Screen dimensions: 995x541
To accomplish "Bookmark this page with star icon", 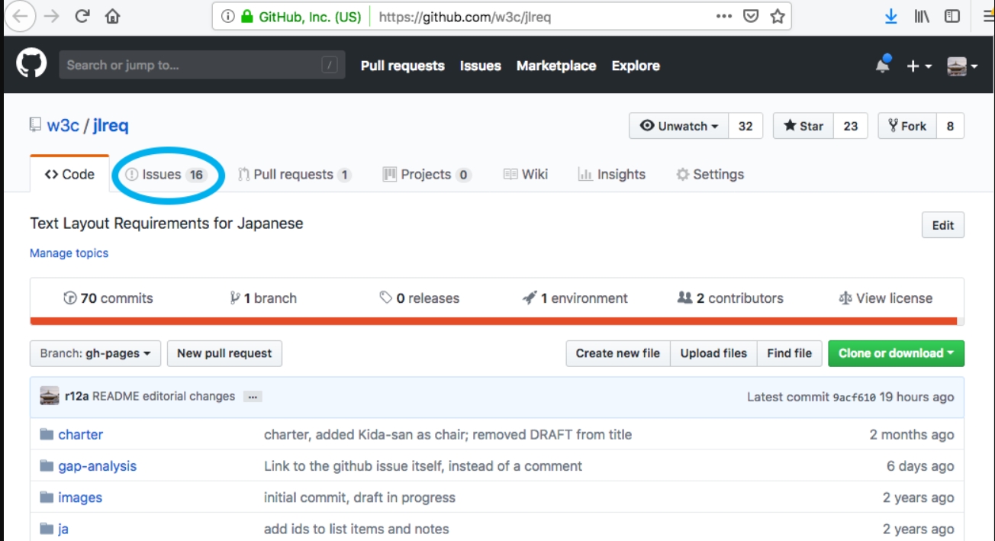I will (777, 16).
